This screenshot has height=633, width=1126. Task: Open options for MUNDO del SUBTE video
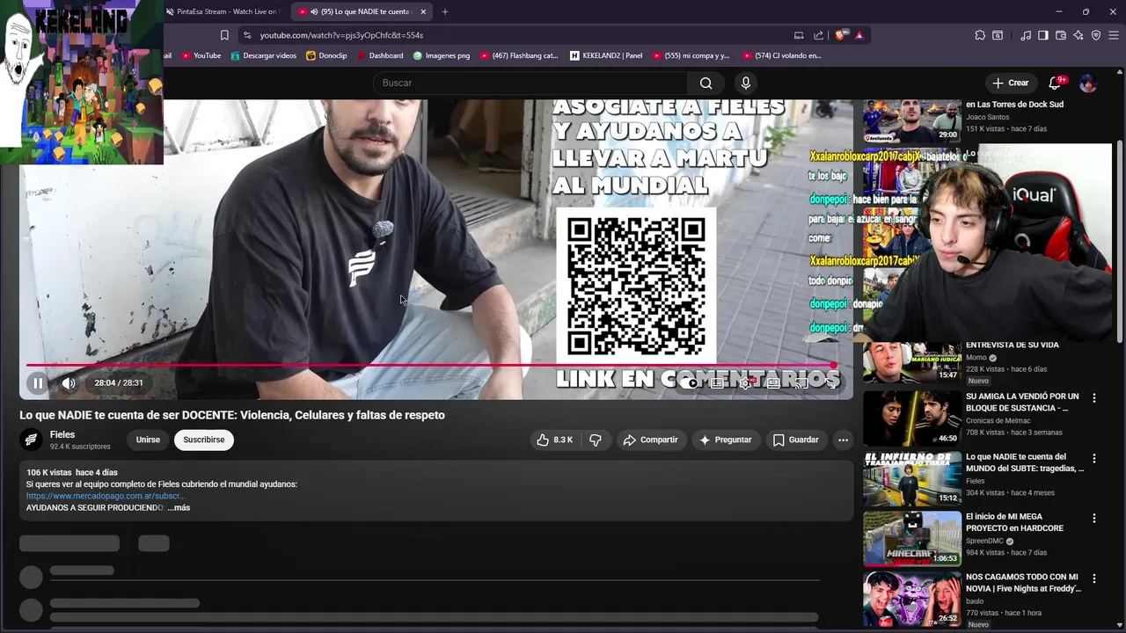pos(1094,458)
